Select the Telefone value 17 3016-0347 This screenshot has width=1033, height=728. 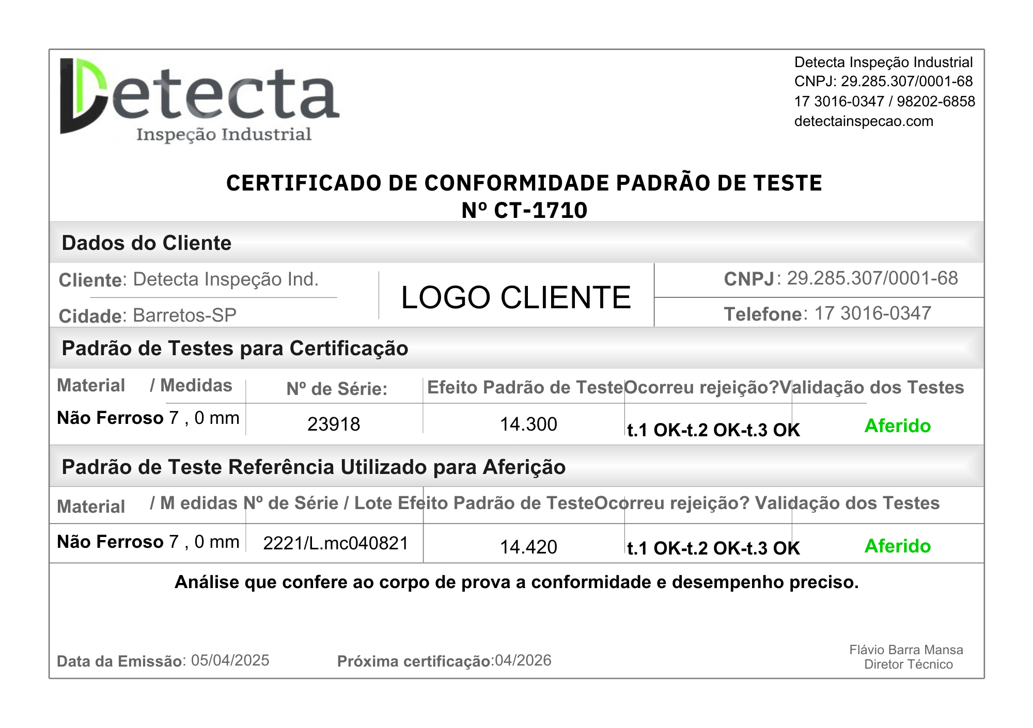point(873,313)
